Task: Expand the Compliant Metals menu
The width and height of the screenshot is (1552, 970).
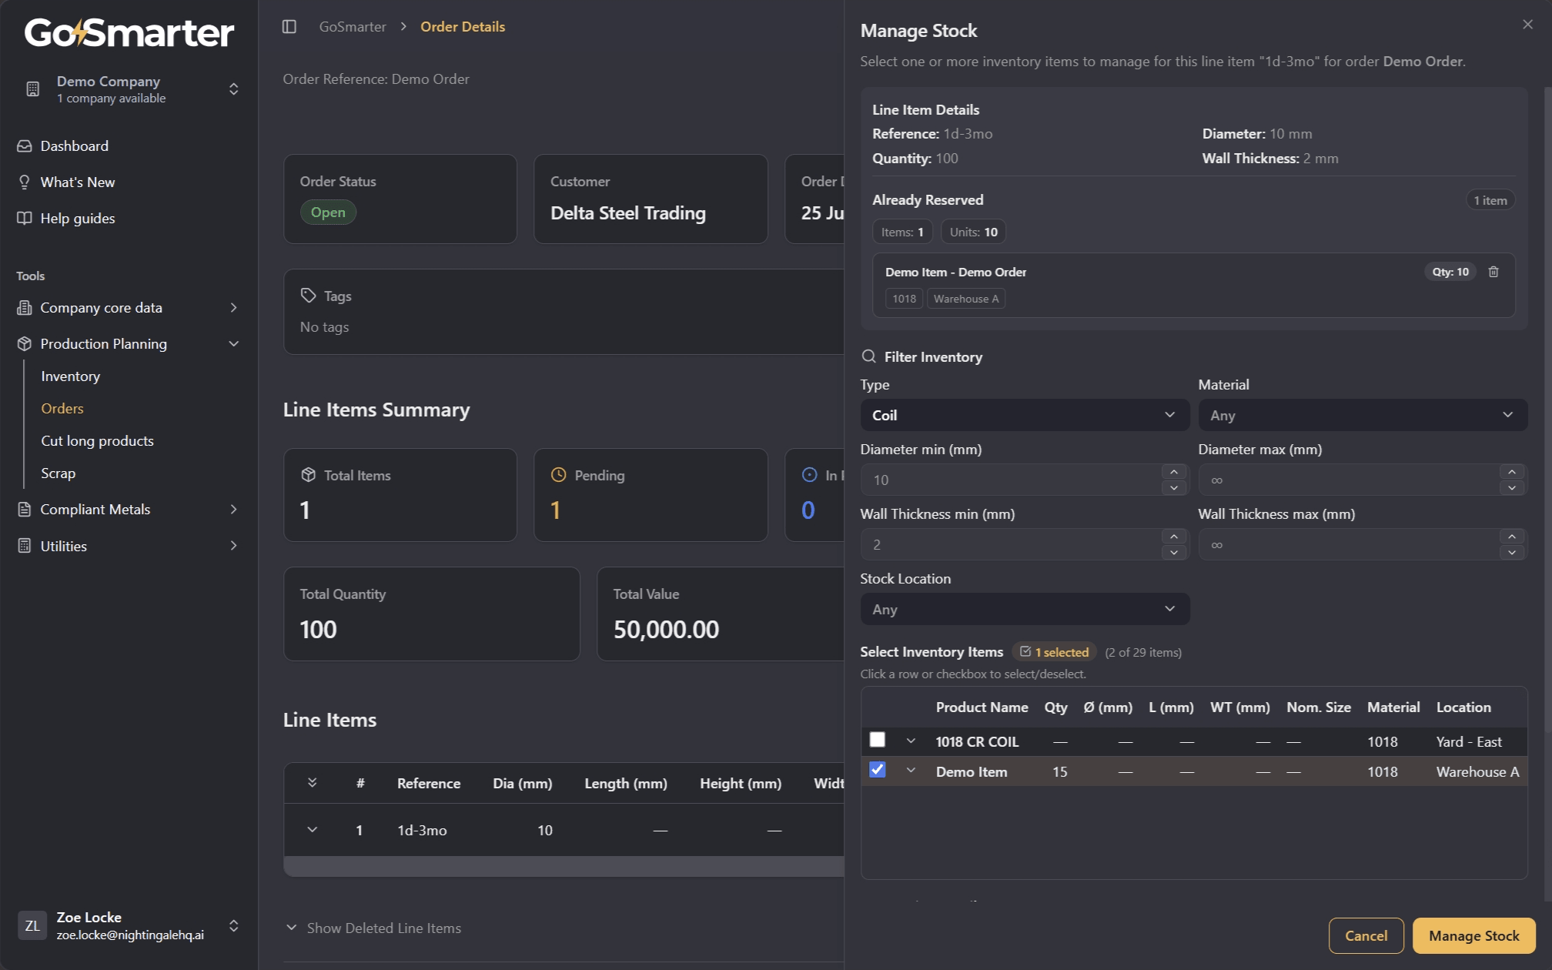Action: (x=233, y=510)
